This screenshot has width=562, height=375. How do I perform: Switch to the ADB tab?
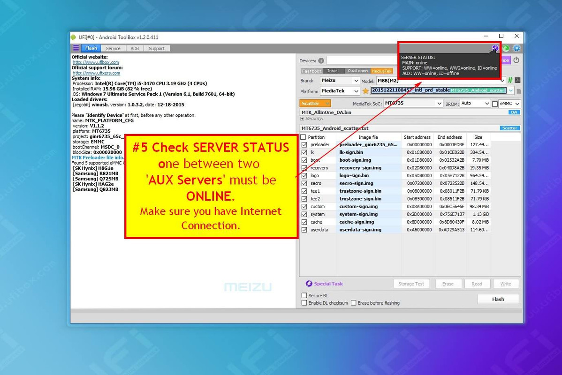coord(135,48)
